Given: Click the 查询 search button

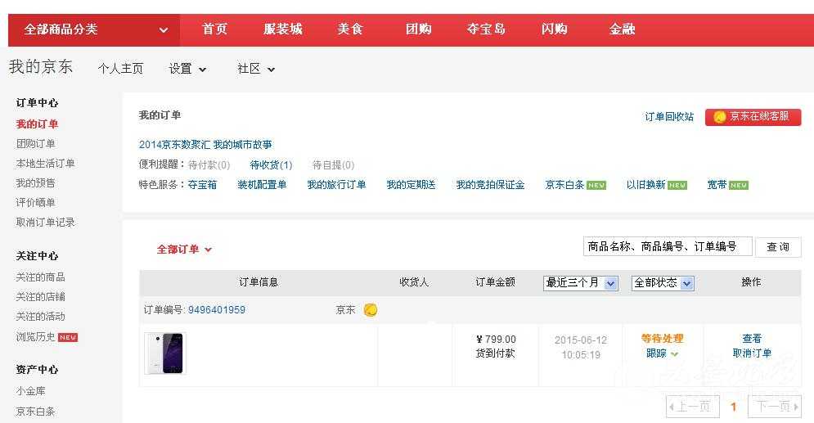Looking at the screenshot, I should (777, 247).
